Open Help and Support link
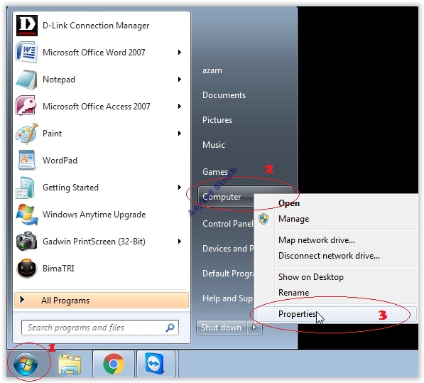 (227, 298)
